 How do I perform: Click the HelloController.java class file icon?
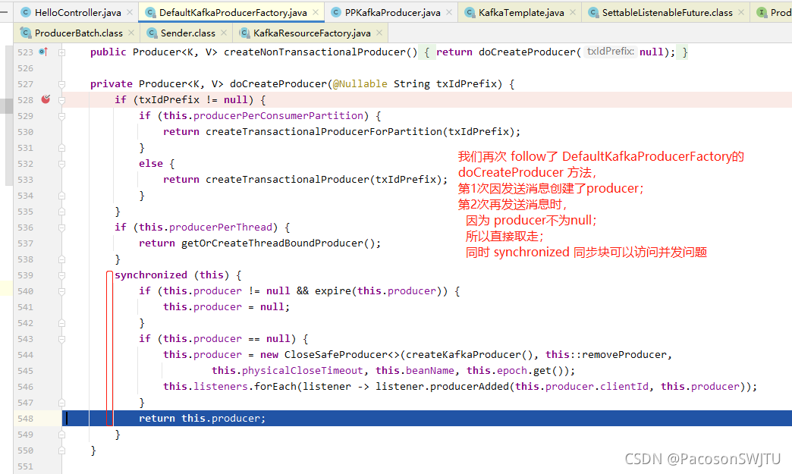[x=26, y=13]
